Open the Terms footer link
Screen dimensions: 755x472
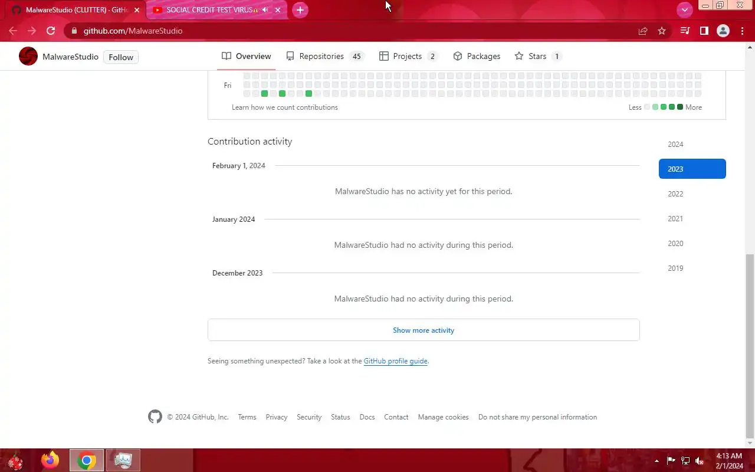point(247,417)
